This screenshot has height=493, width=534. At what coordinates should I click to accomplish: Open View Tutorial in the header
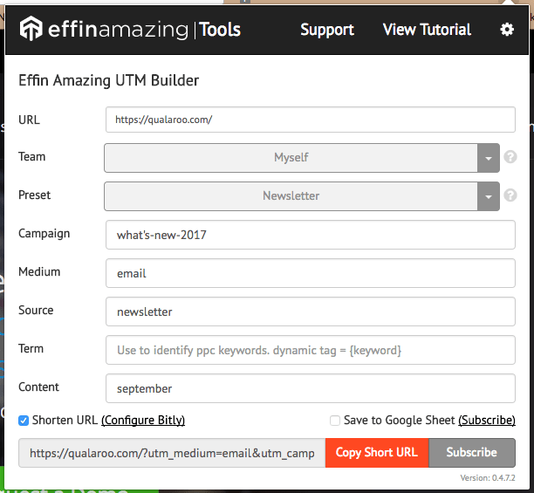pos(427,30)
